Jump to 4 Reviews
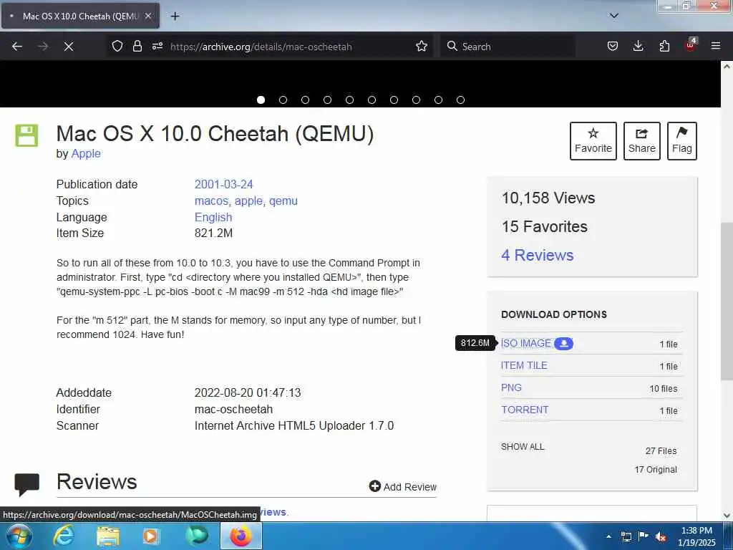This screenshot has width=733, height=550. point(537,255)
